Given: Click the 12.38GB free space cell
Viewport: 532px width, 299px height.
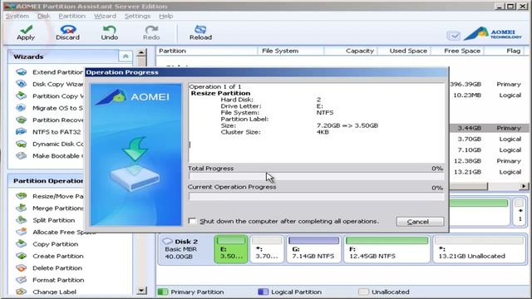Looking at the screenshot, I should (x=467, y=160).
